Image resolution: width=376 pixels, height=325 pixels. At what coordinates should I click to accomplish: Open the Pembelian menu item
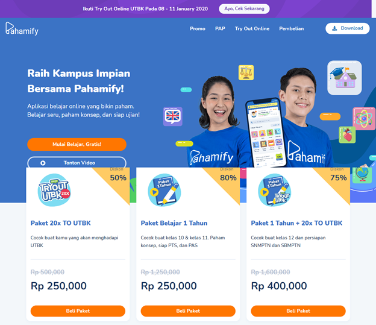click(x=292, y=28)
